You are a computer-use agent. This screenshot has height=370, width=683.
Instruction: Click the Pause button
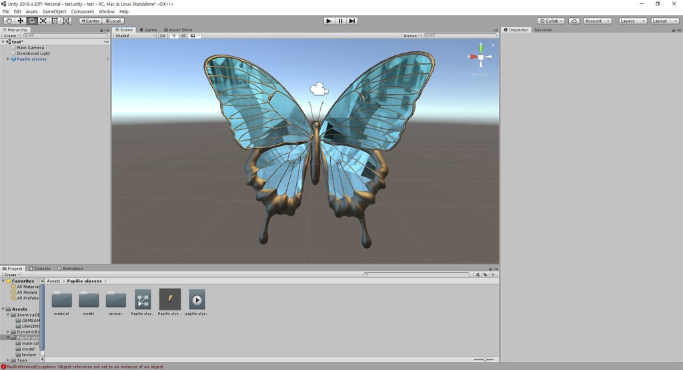[x=341, y=21]
